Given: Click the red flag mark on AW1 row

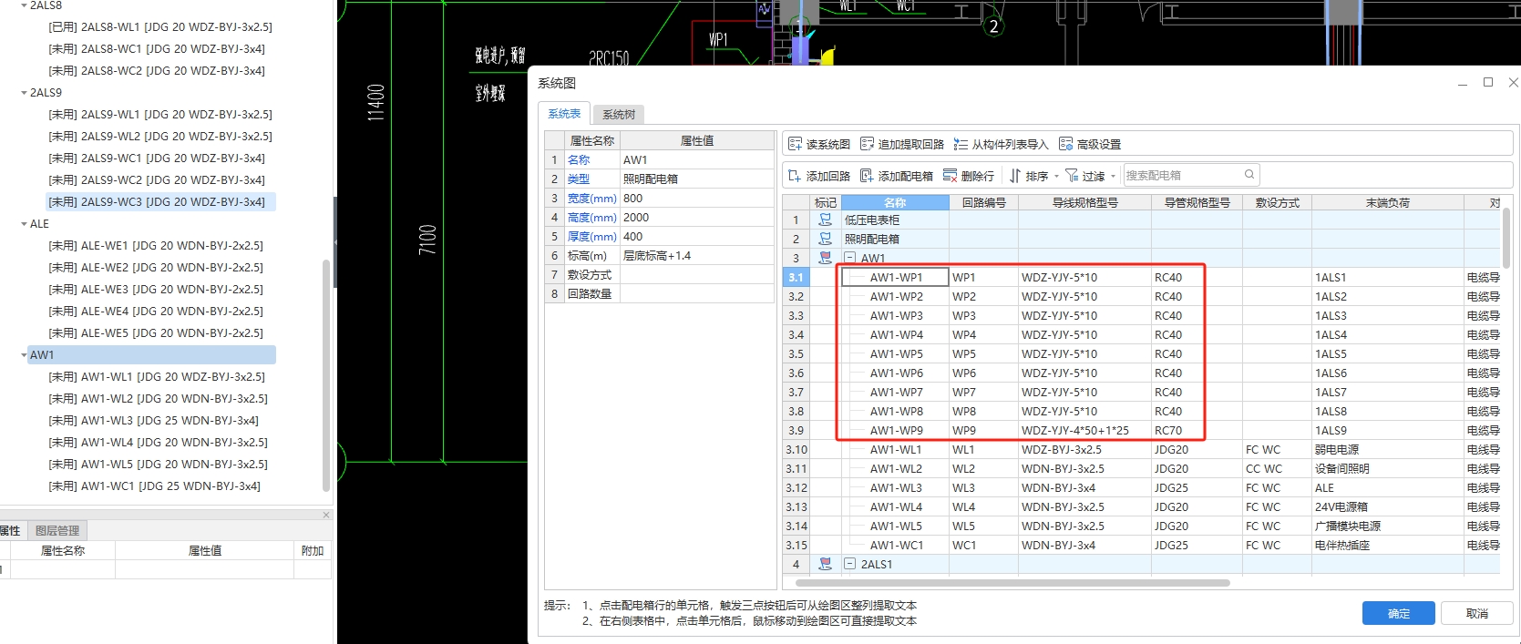Looking at the screenshot, I should (825, 258).
